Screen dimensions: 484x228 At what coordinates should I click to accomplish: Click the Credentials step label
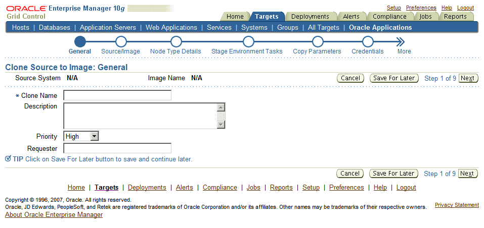click(x=368, y=51)
